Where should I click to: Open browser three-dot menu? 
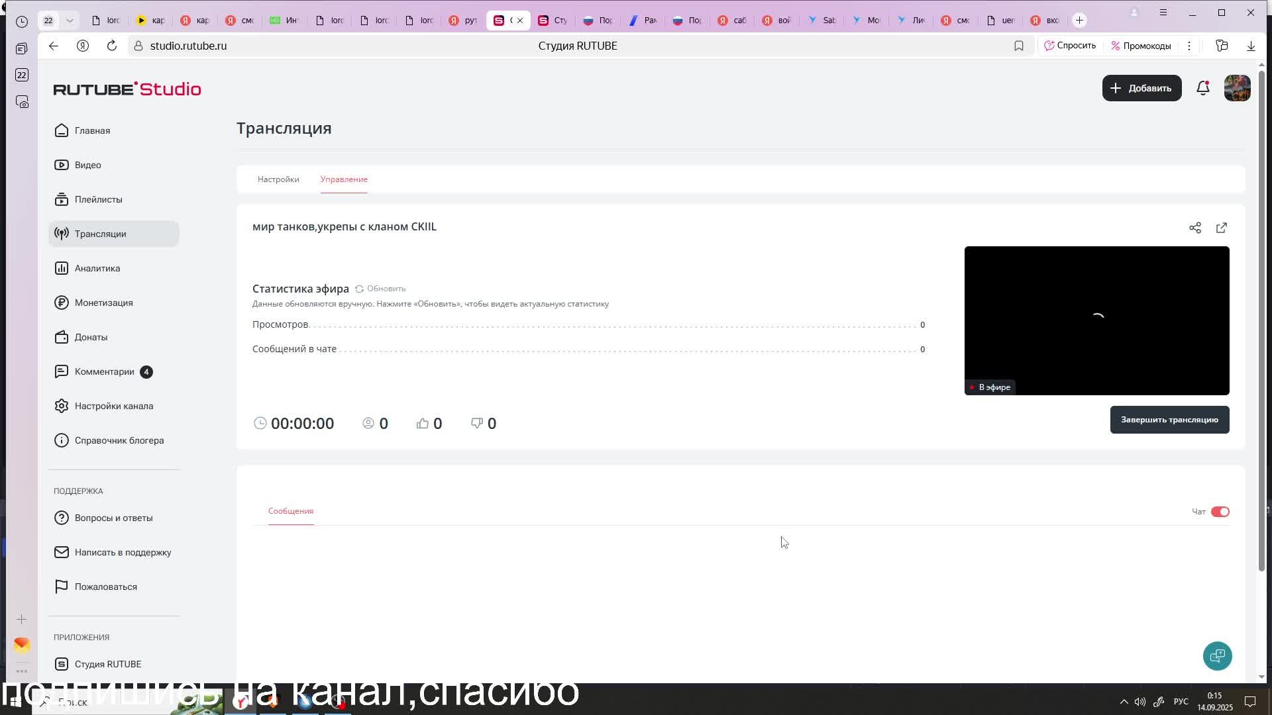click(x=1189, y=46)
